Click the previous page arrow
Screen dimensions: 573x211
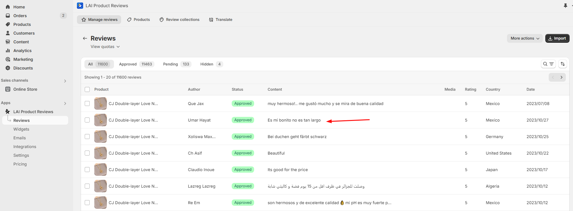(x=553, y=77)
